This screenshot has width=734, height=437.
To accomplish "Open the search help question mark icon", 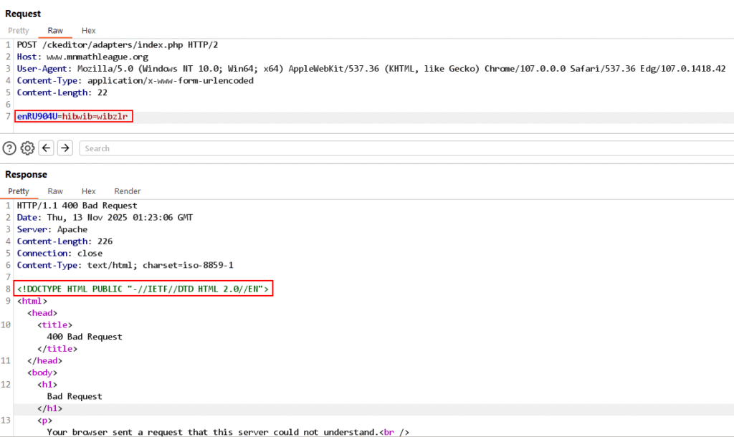I will 9,148.
